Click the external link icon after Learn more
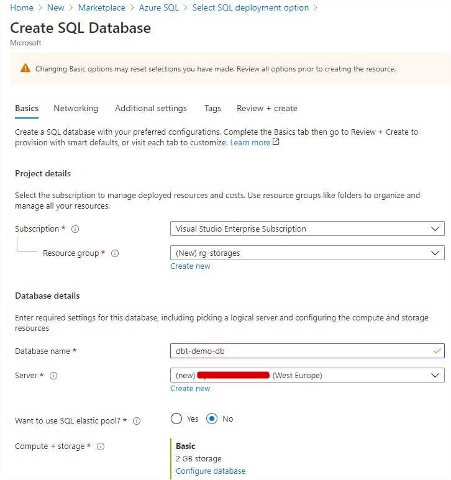The width and height of the screenshot is (451, 480). pos(276,142)
